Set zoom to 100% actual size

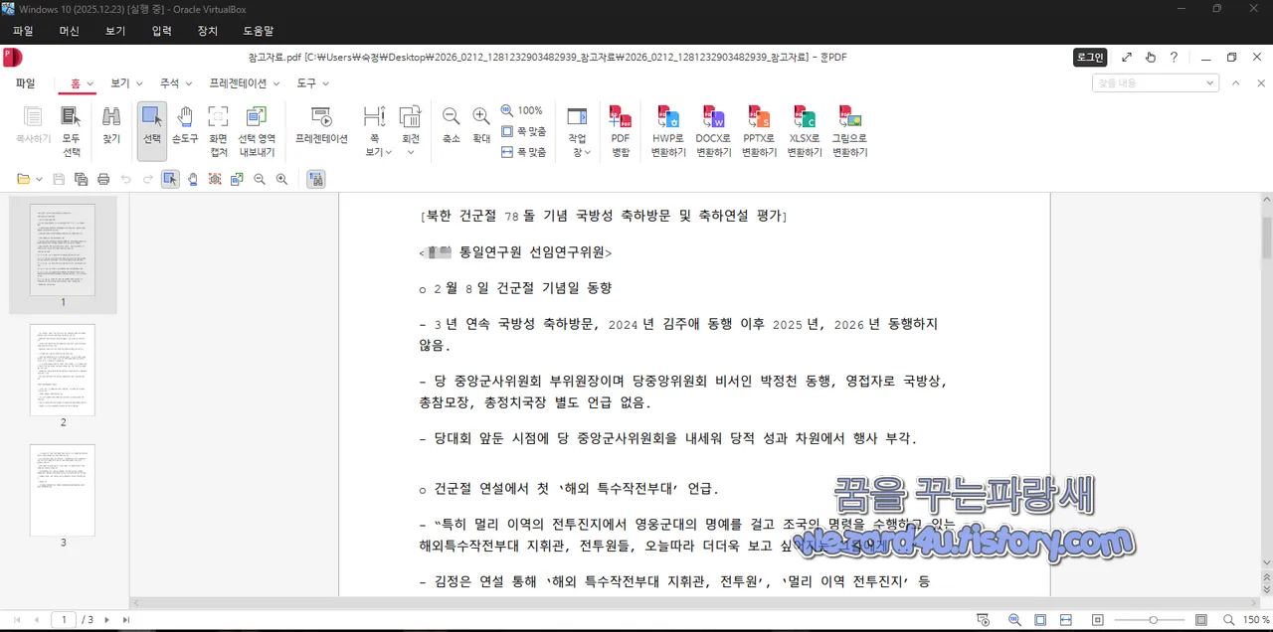(x=523, y=111)
